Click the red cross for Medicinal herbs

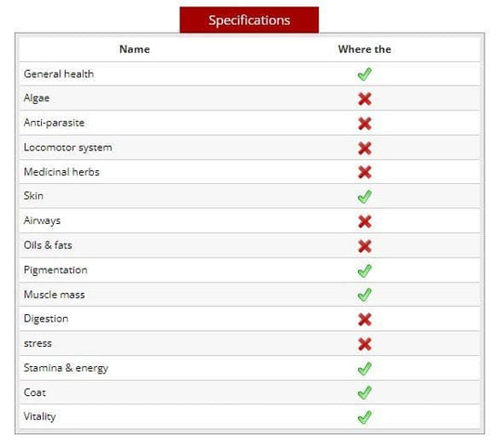(364, 172)
